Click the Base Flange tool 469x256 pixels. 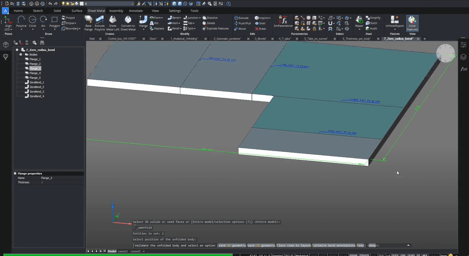tap(88, 23)
